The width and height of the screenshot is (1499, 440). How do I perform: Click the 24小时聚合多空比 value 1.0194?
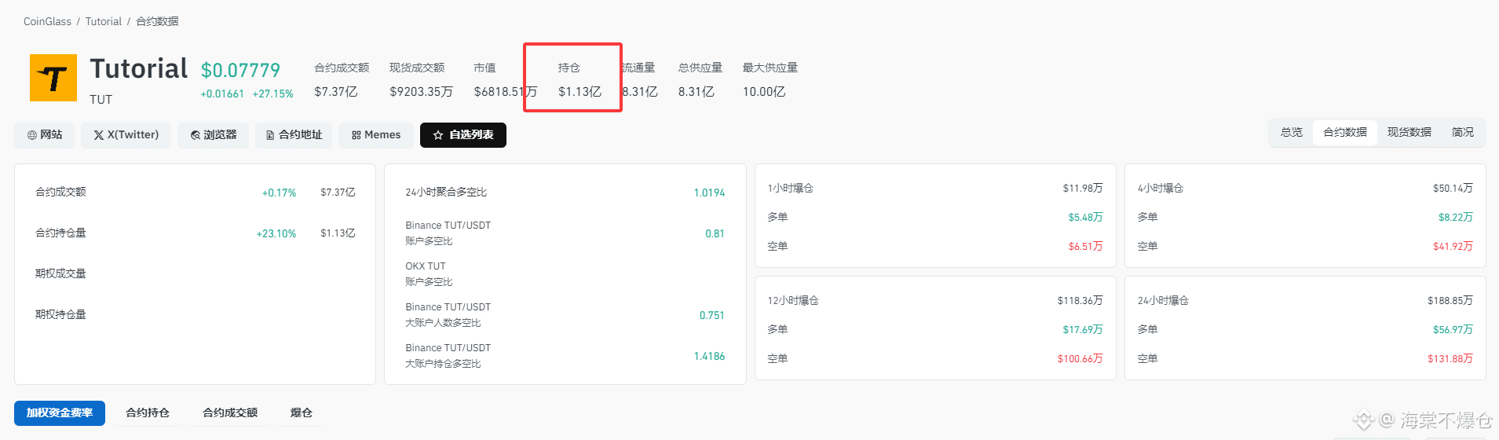click(709, 192)
